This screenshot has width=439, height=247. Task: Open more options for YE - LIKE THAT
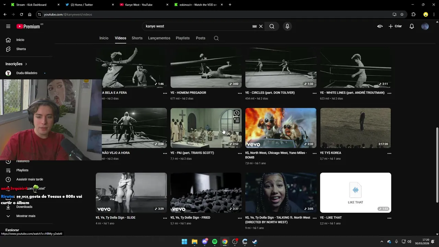coord(389,218)
